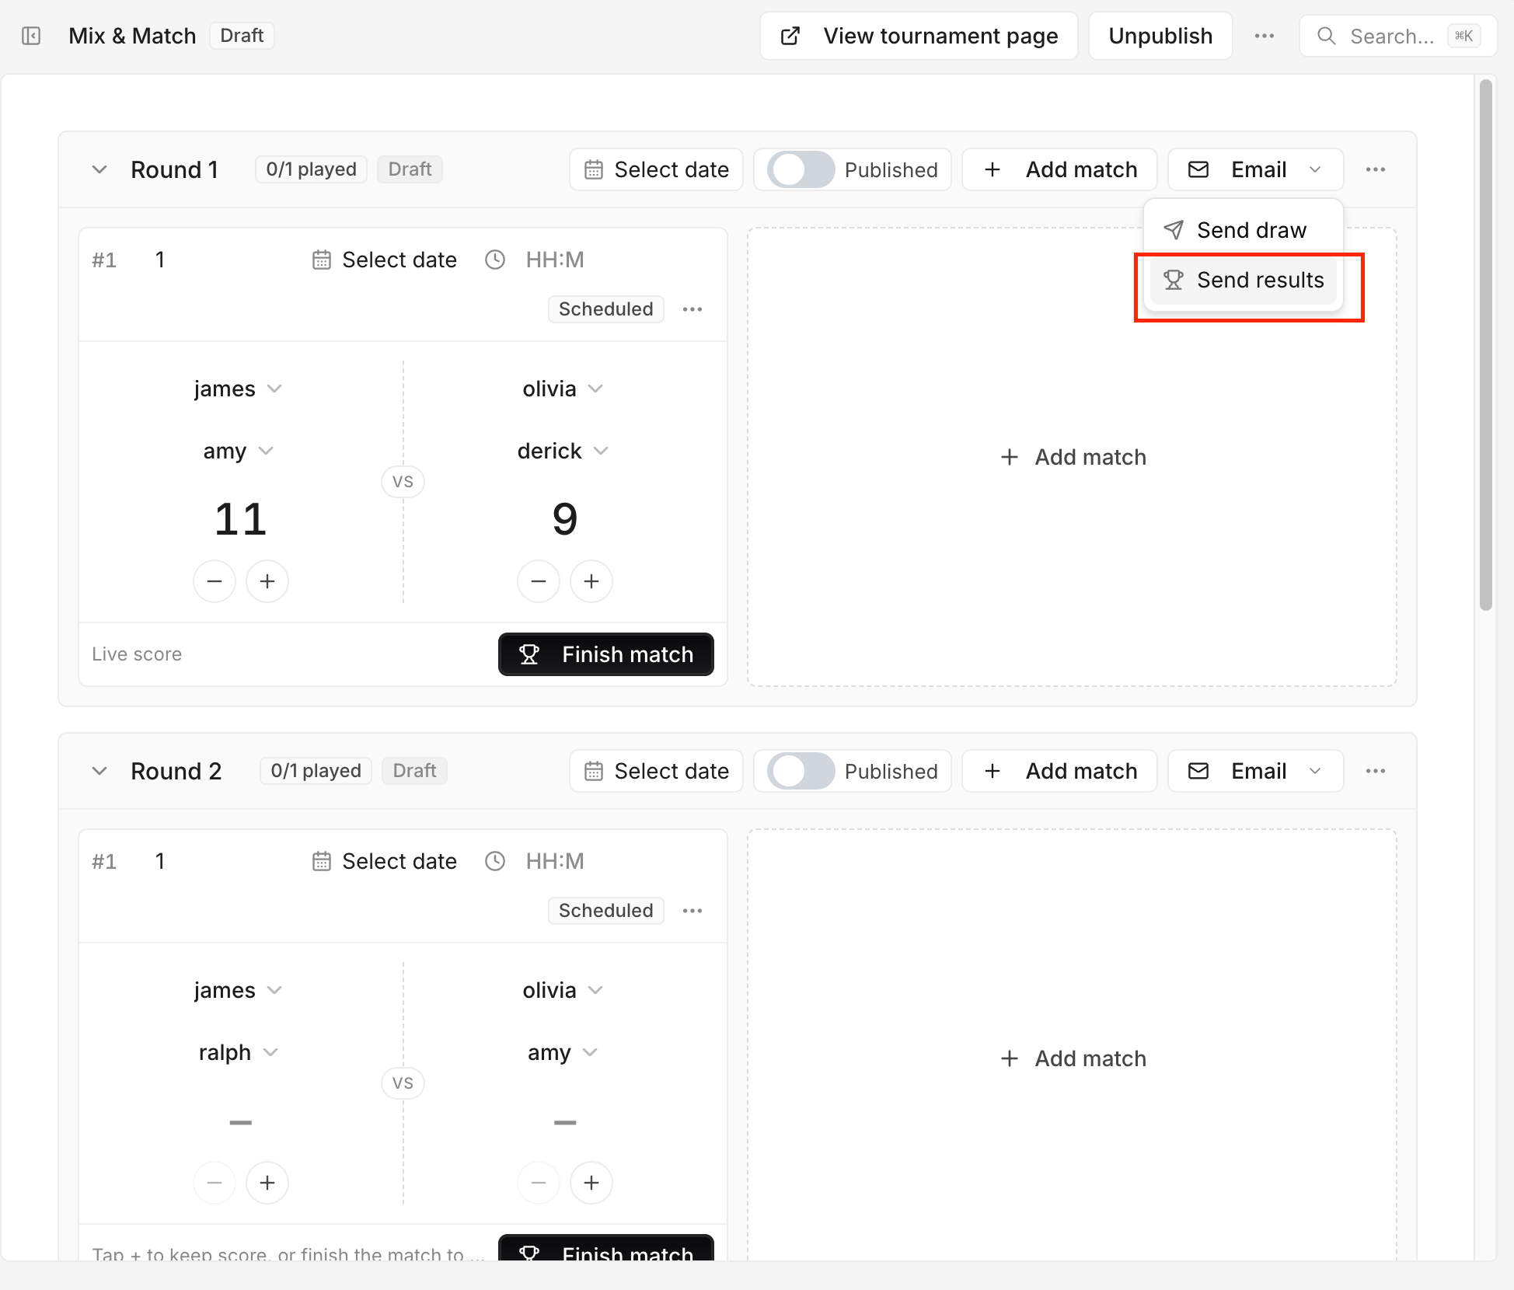Viewport: 1514px width, 1290px height.
Task: Open Round 1 match options beside Scheduled
Action: coord(692,309)
